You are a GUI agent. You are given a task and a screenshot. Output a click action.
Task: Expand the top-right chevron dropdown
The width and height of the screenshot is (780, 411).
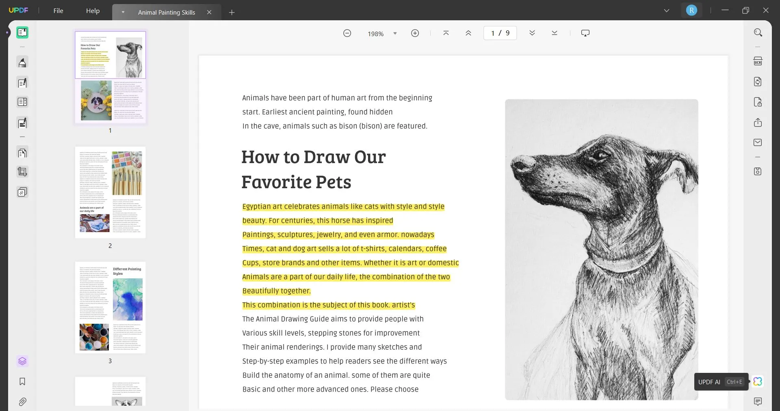click(x=666, y=11)
